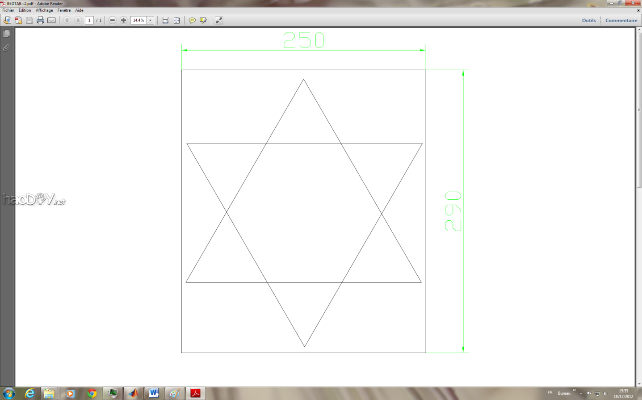Open the page thumbnails panel
The height and width of the screenshot is (400, 642).
[7, 34]
